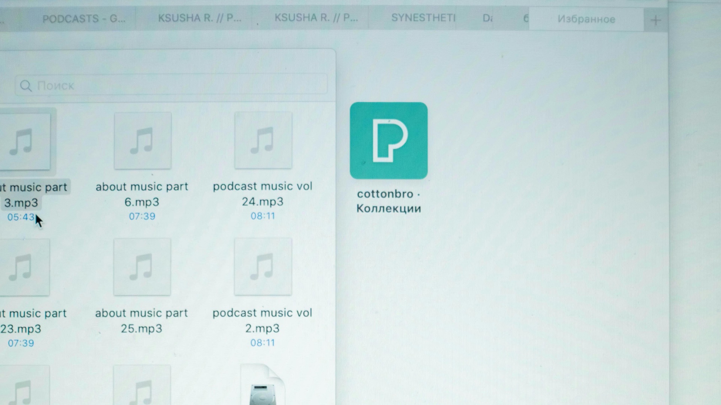This screenshot has height=405, width=721.
Task: Select the podcast music vol 2.mp3 icon
Action: pyautogui.click(x=263, y=267)
